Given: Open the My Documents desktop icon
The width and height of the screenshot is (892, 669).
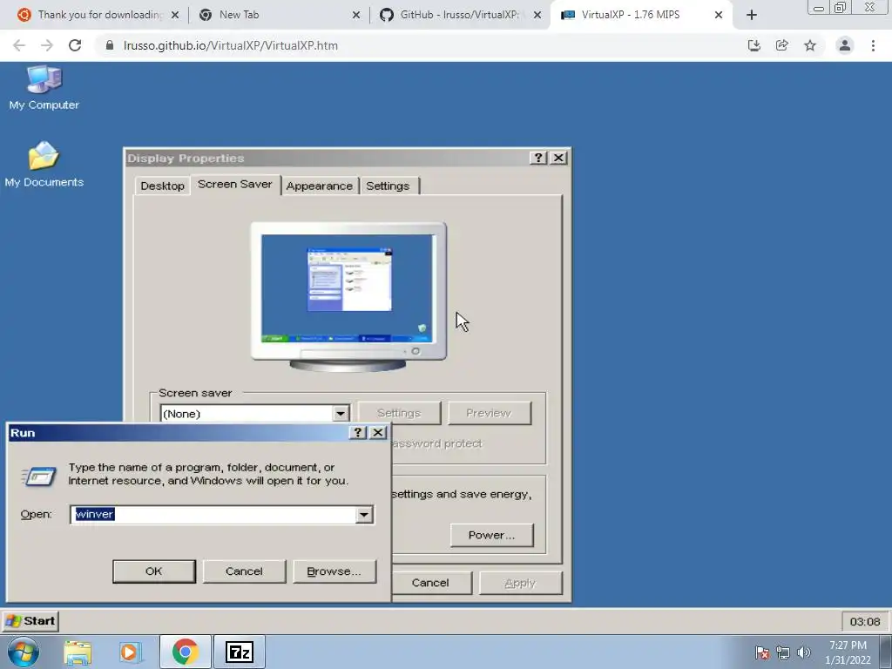Looking at the screenshot, I should (44, 165).
